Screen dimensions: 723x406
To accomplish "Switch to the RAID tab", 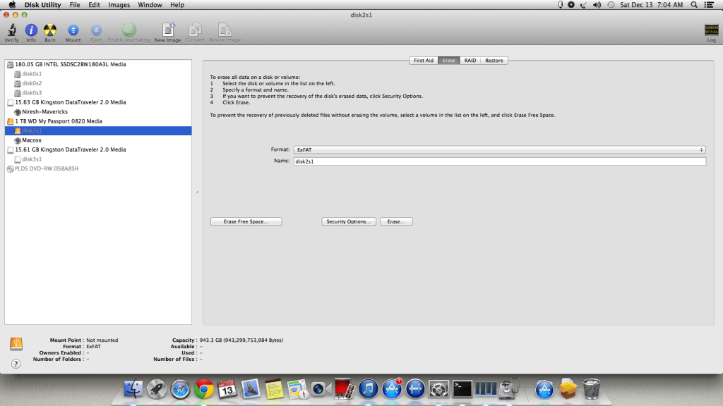I will pyautogui.click(x=470, y=61).
